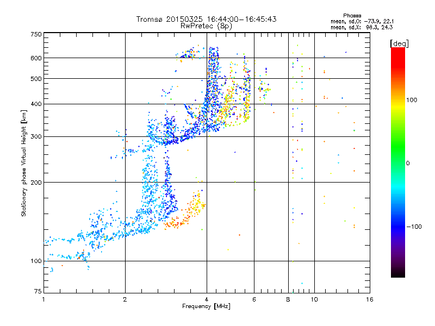Select the 'RwPretec (8p)' subtitle text
This screenshot has height=326, width=435.
coord(206,26)
